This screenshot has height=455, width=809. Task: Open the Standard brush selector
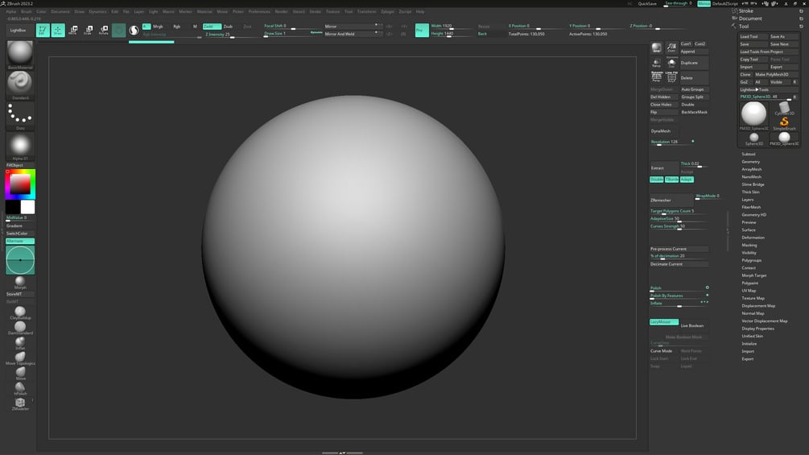point(20,84)
